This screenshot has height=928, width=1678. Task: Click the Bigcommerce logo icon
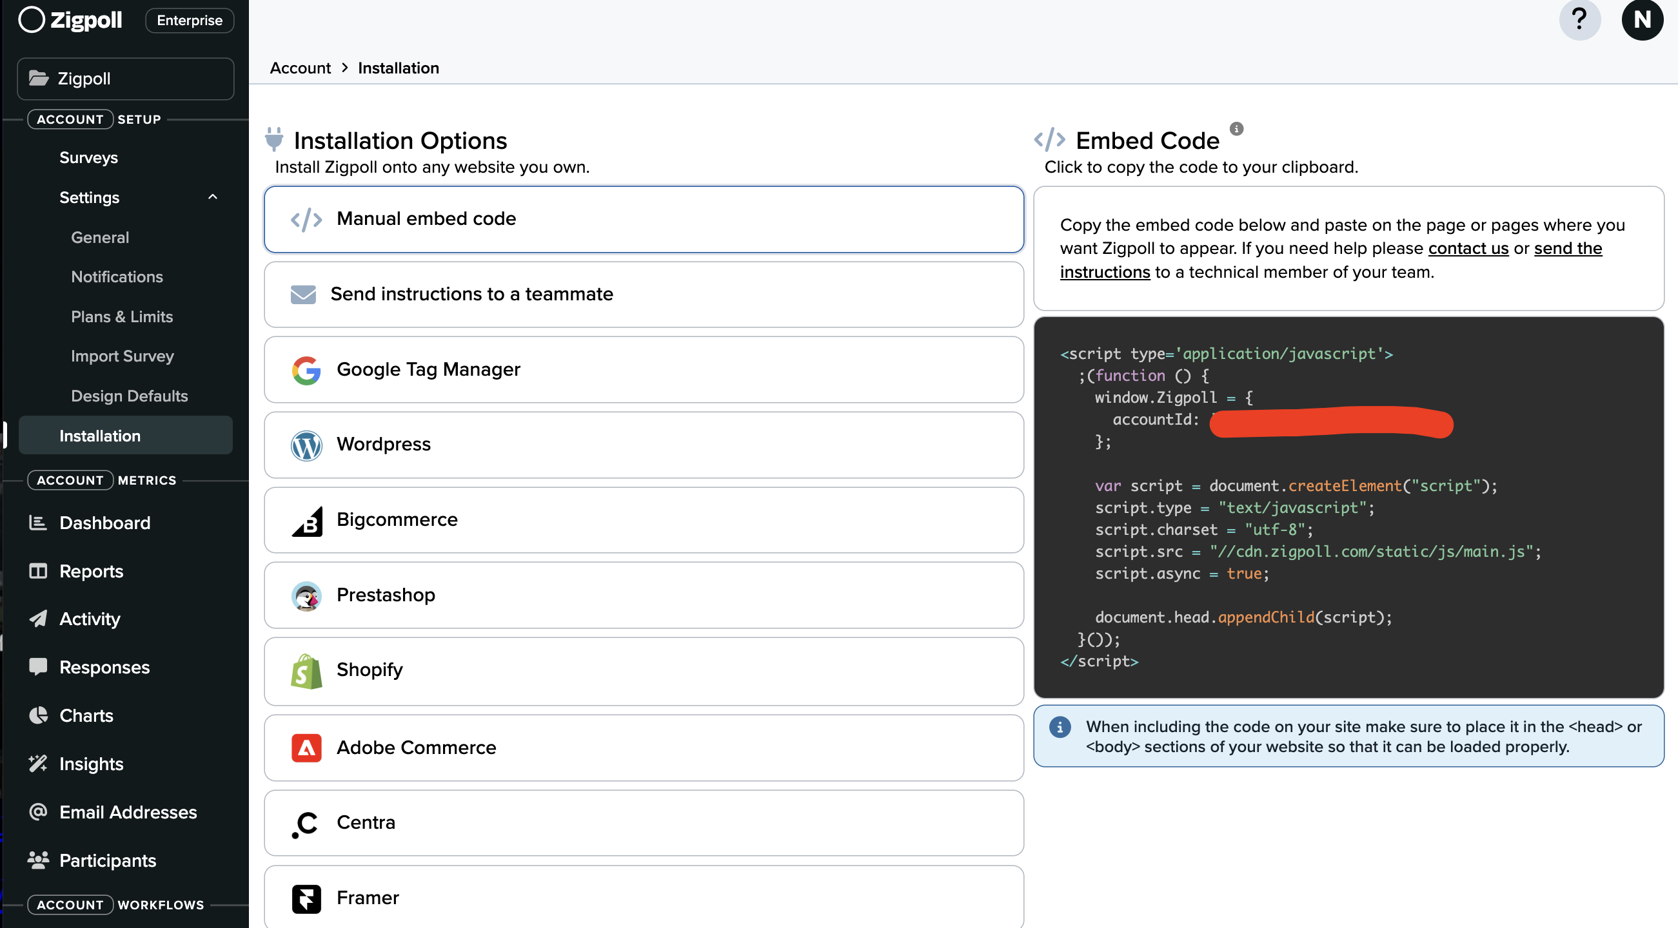tap(306, 521)
